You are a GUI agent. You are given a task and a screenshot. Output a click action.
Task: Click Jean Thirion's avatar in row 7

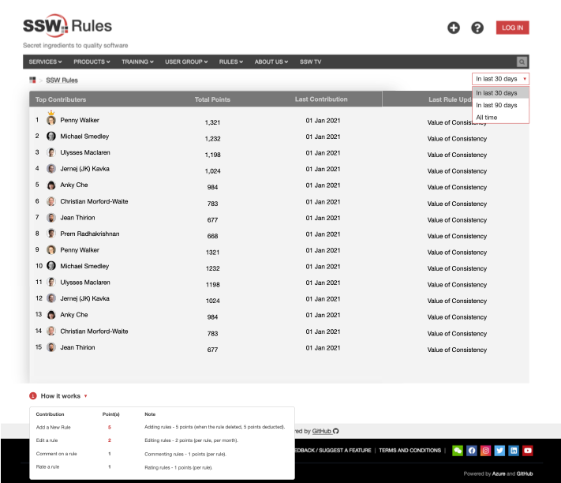click(x=51, y=218)
